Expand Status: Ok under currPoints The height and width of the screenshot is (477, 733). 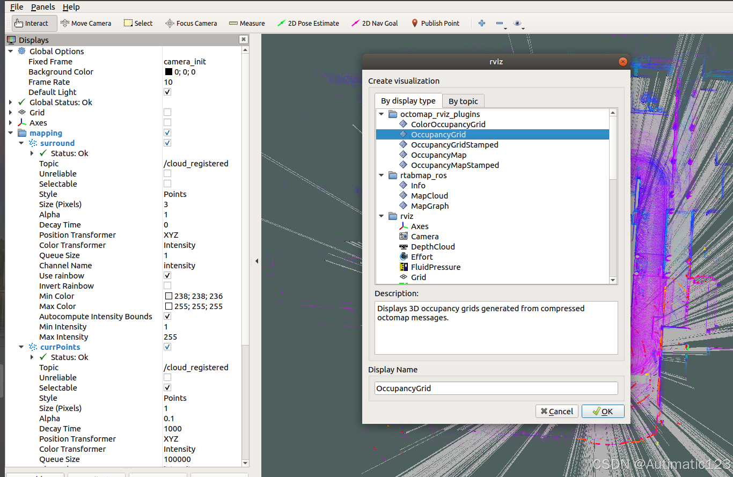31,357
